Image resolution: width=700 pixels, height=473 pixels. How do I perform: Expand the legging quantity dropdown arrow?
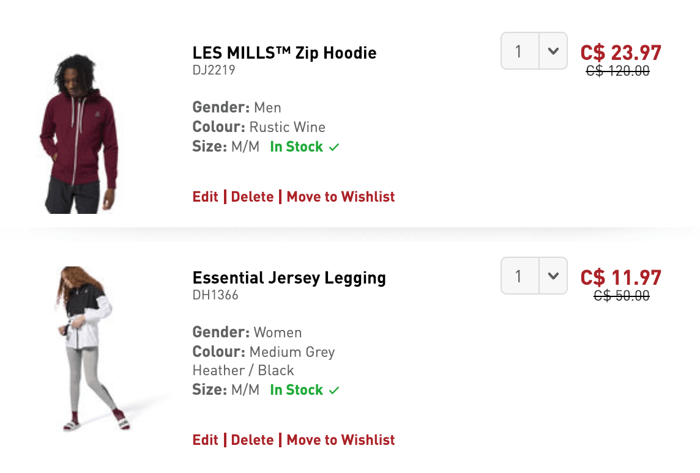(553, 276)
